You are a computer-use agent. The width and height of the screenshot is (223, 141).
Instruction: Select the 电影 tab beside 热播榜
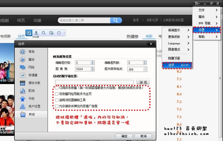pyautogui.click(x=149, y=36)
